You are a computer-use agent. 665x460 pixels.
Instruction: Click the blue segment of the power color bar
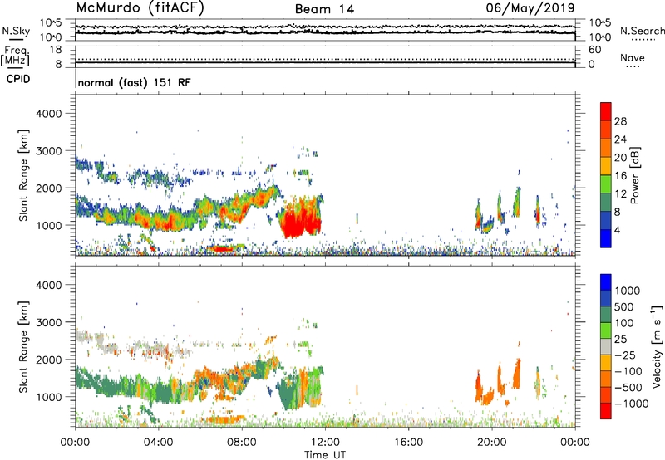coord(606,238)
